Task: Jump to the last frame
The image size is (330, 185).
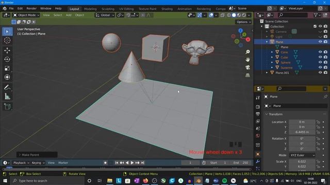Action: click(x=143, y=163)
